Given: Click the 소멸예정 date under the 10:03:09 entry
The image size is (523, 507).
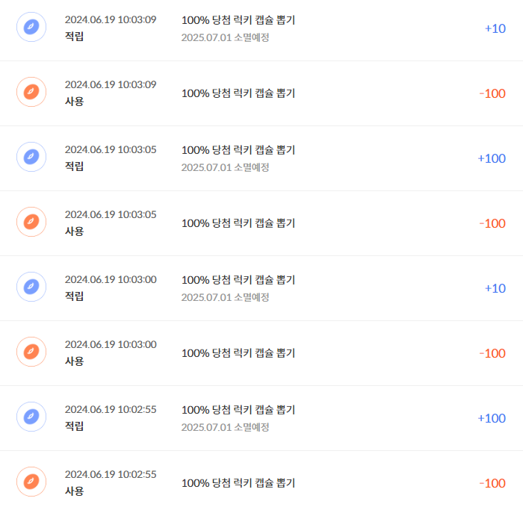Looking at the screenshot, I should click(x=225, y=37).
